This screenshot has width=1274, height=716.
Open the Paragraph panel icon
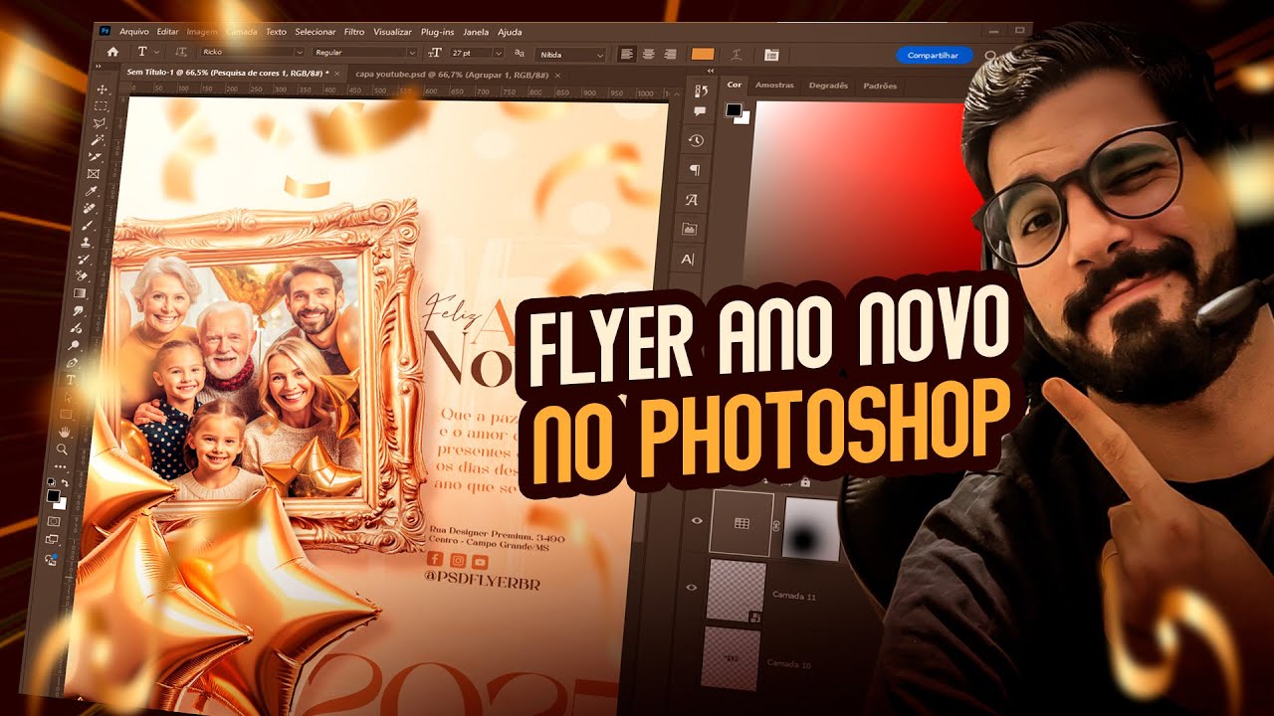[x=694, y=170]
